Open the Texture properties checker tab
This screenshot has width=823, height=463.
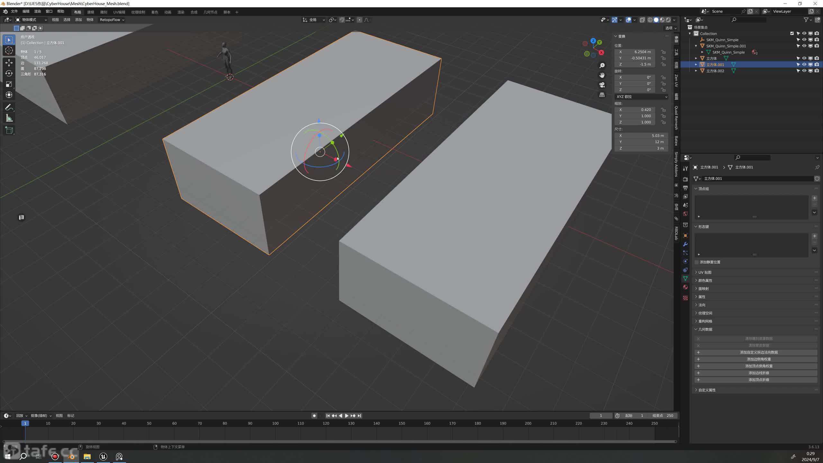click(x=685, y=298)
